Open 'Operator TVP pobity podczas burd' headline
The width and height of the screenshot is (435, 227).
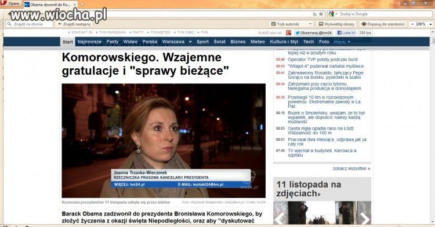click(x=322, y=60)
